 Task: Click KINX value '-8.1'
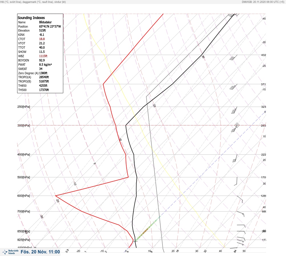(41, 35)
